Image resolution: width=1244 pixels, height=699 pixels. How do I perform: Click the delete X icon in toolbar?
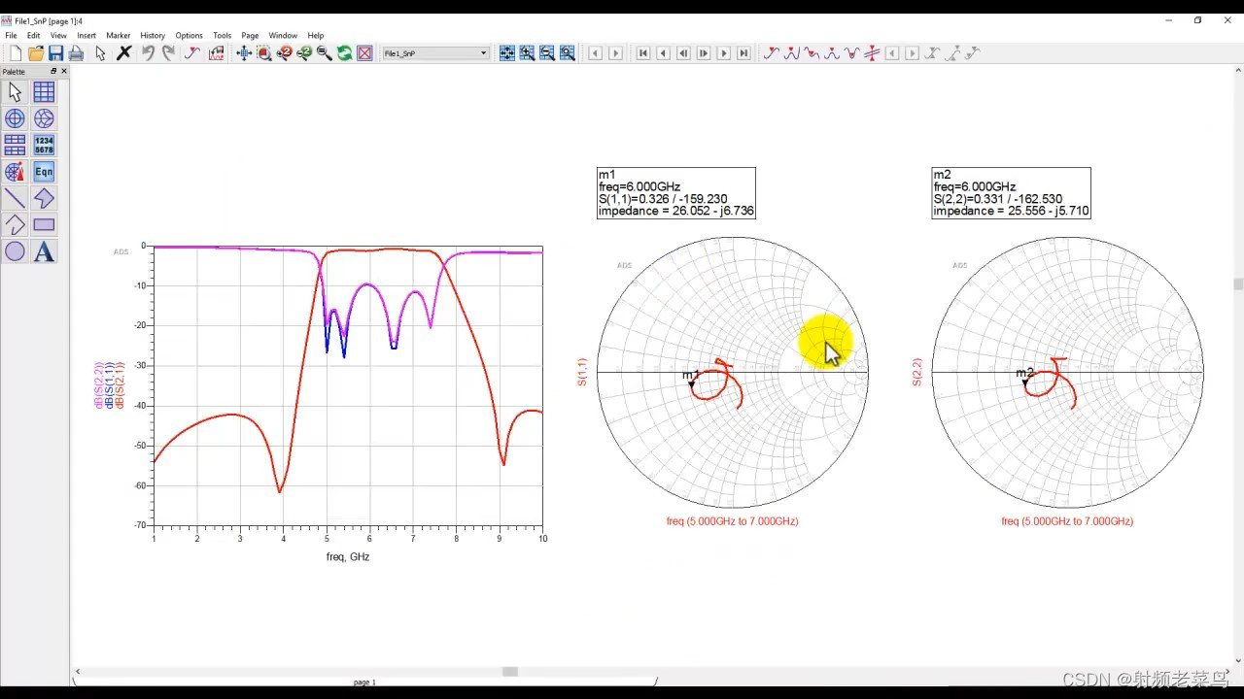pos(124,53)
